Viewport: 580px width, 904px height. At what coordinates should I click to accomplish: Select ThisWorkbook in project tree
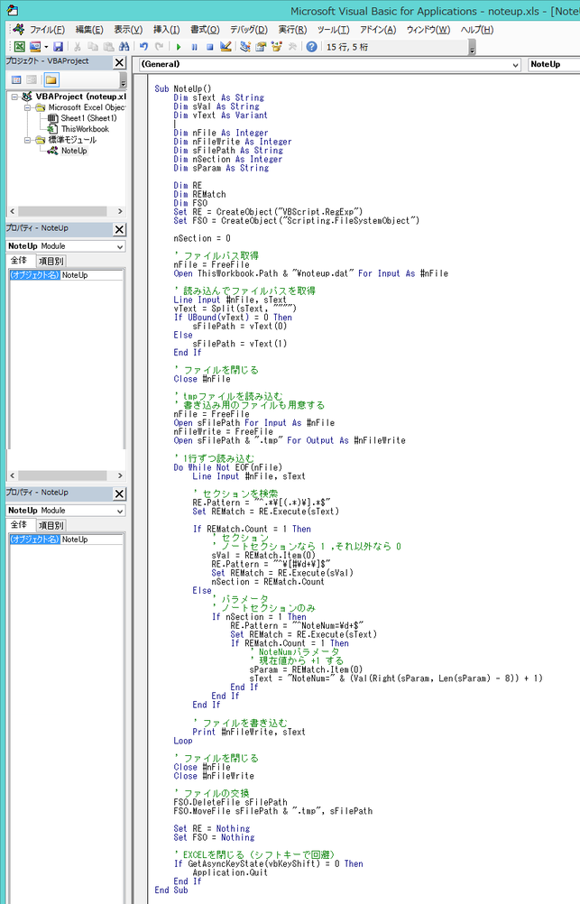(x=85, y=129)
